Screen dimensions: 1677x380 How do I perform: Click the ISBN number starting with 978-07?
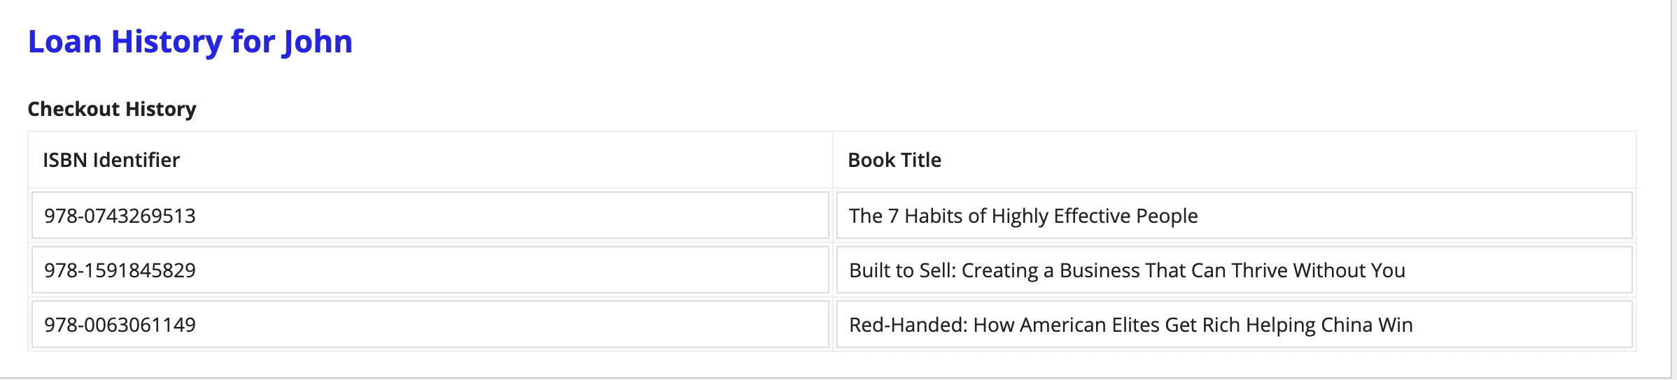(x=120, y=216)
